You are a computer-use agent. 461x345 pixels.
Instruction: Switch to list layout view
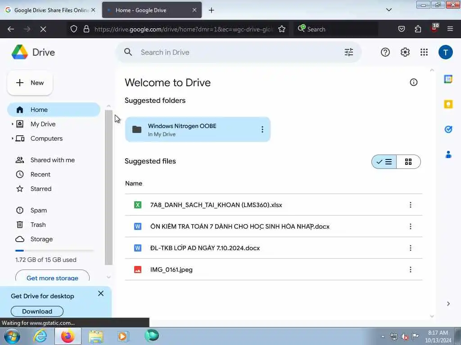(384, 162)
